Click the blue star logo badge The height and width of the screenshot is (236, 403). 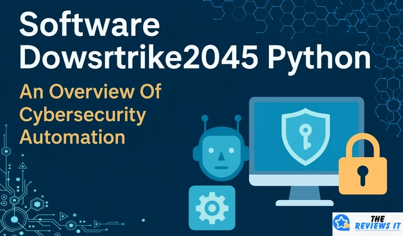(x=341, y=223)
